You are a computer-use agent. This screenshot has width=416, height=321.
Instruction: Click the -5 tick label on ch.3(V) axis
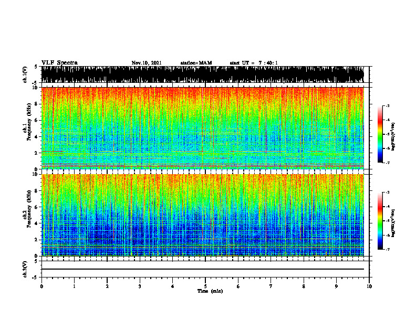click(x=35, y=277)
